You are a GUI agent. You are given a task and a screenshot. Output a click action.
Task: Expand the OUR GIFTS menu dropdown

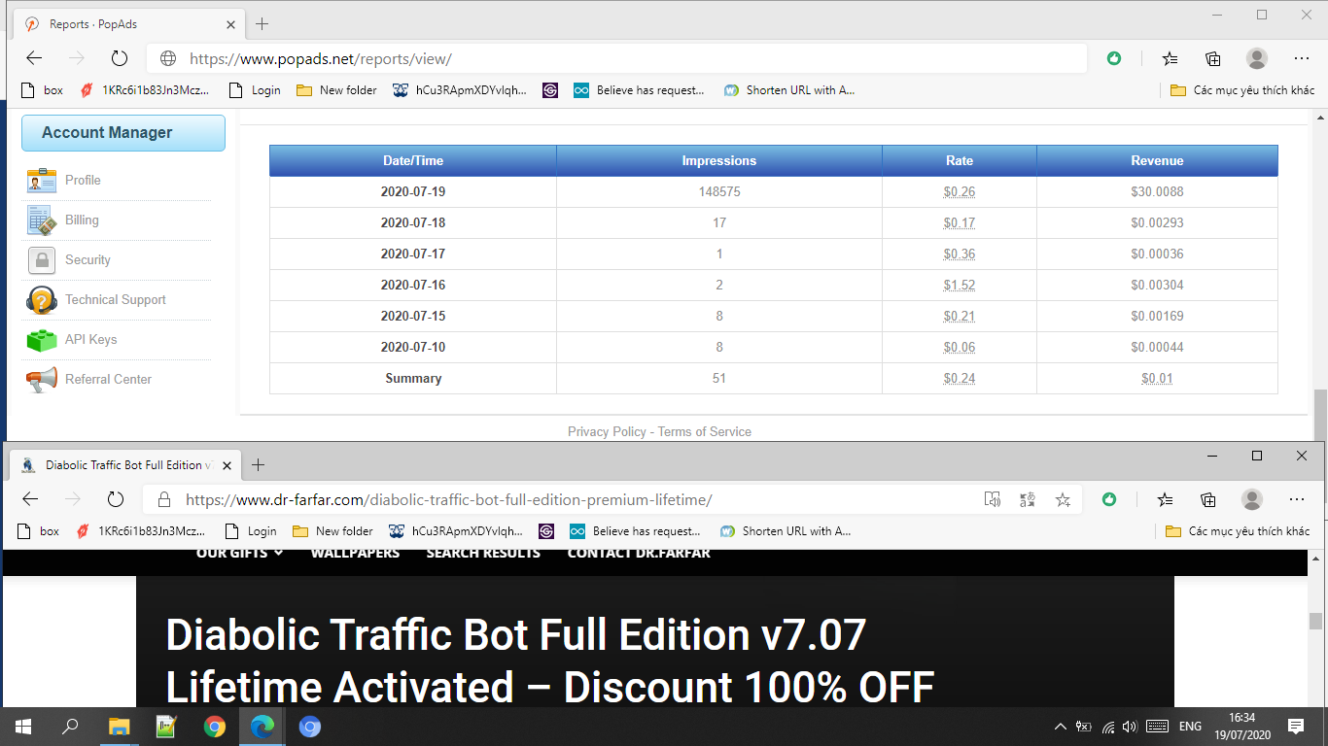239,553
